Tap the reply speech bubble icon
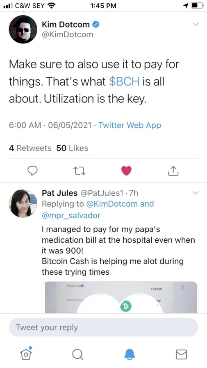This screenshot has width=207, height=368. (32, 171)
